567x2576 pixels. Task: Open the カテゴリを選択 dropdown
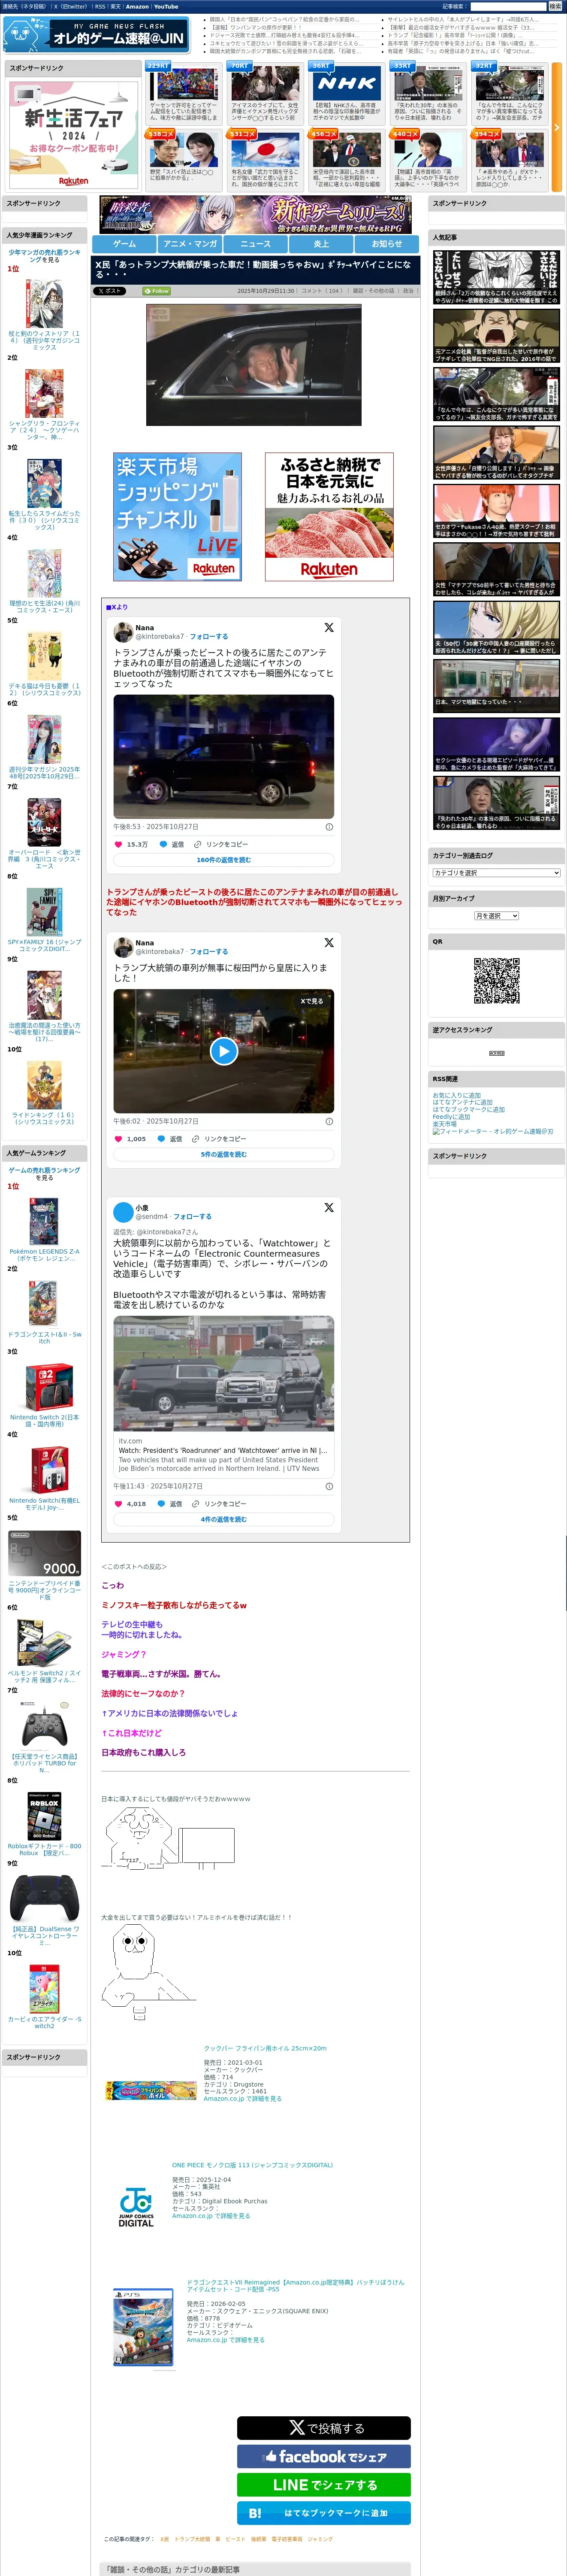point(496,873)
